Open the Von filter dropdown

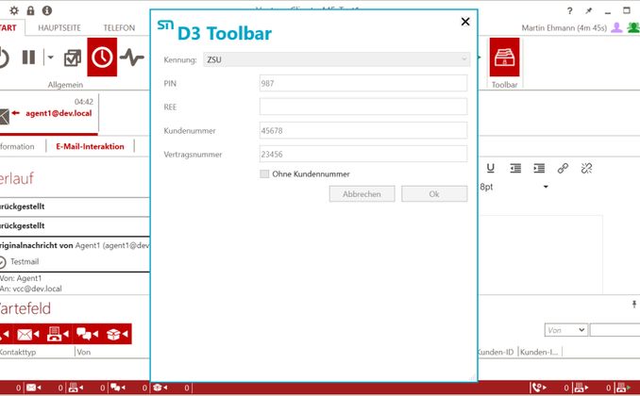coord(565,330)
